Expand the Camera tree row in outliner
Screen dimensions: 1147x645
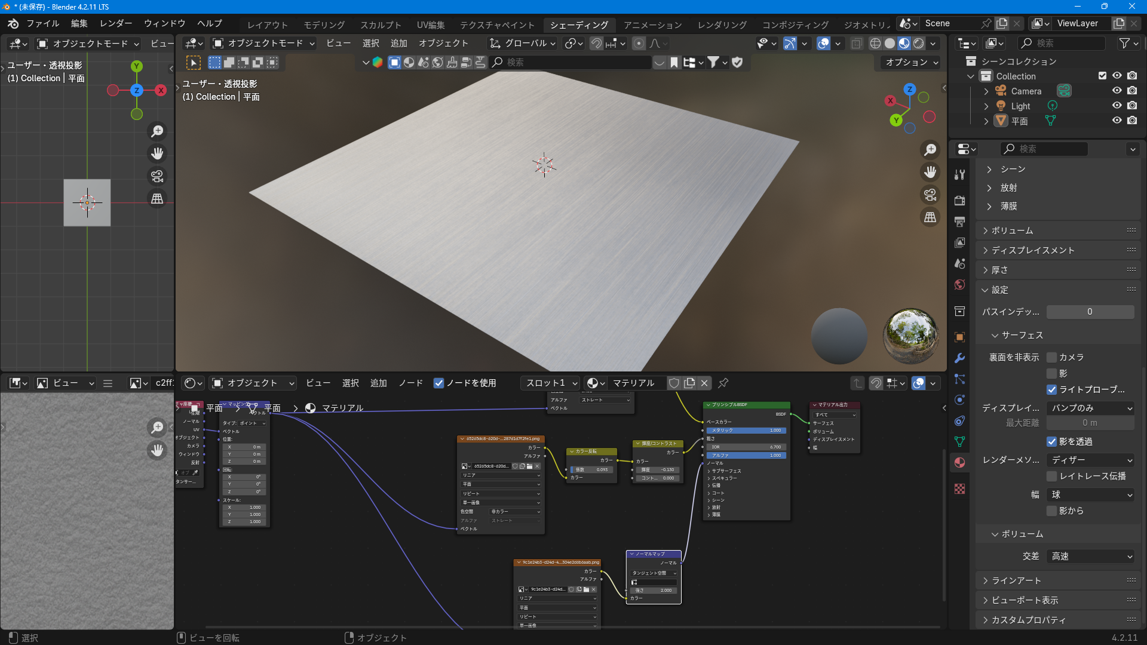[x=986, y=91]
